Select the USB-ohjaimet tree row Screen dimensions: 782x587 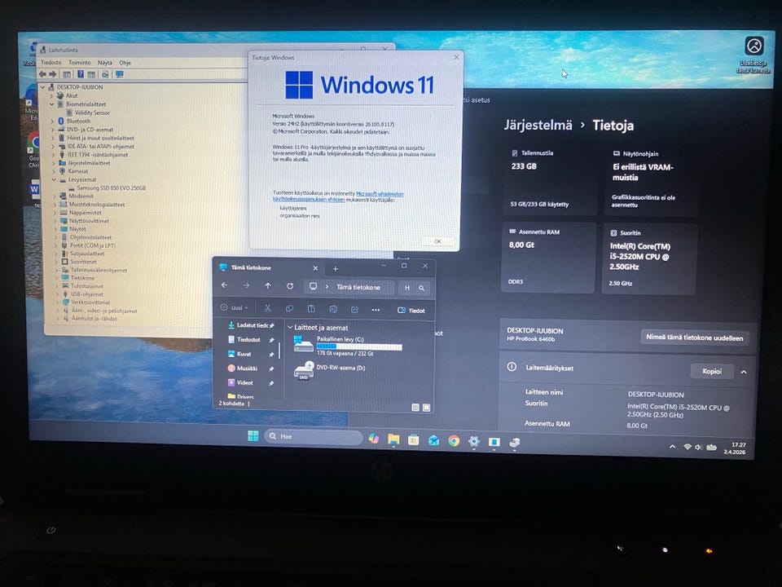82,294
